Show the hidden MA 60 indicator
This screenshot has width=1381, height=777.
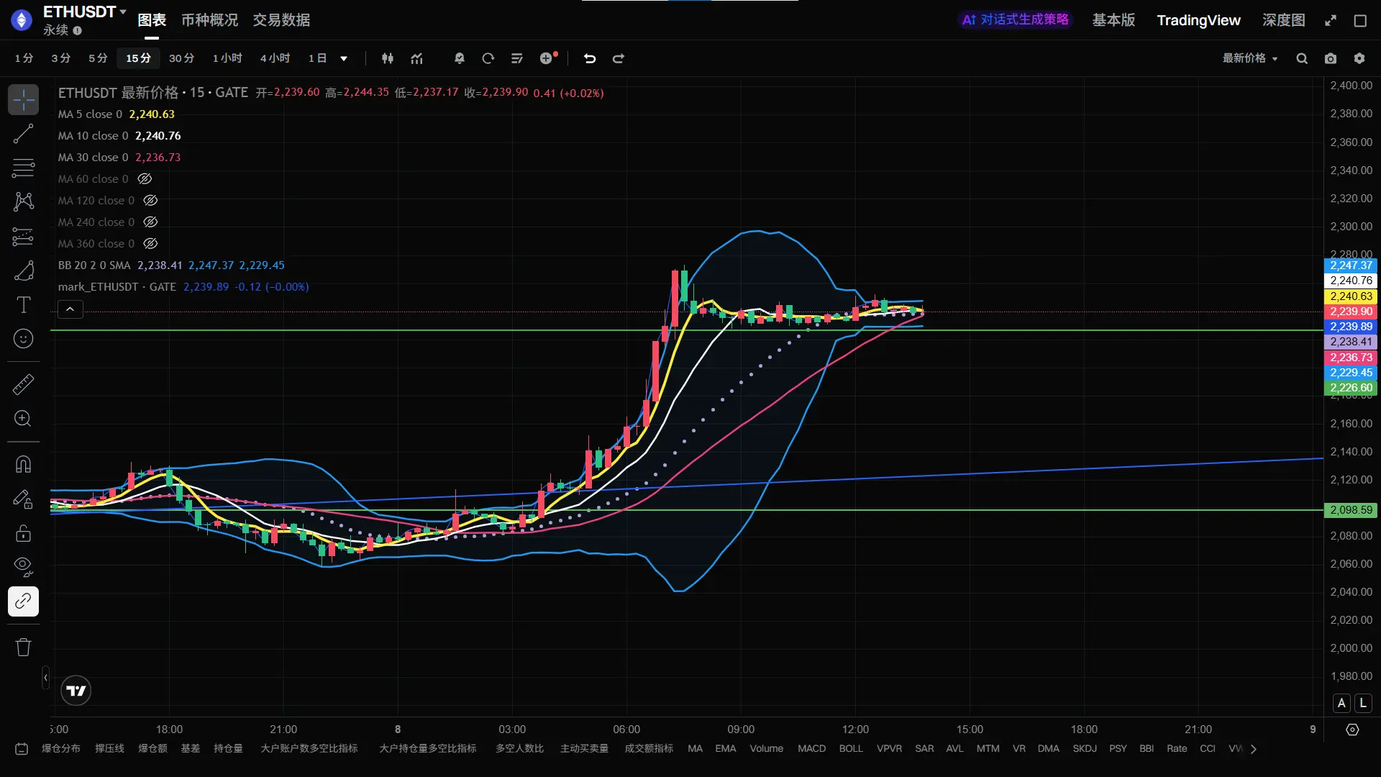click(145, 178)
